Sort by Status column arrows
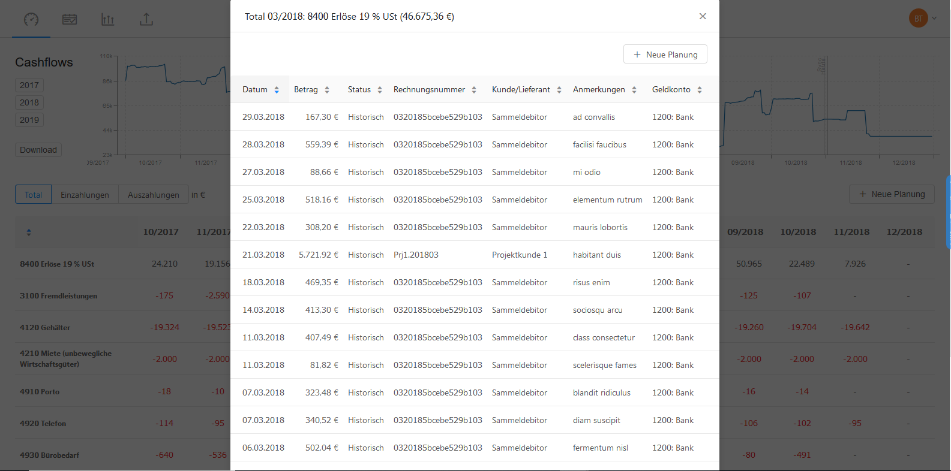The height and width of the screenshot is (471, 951). [380, 90]
